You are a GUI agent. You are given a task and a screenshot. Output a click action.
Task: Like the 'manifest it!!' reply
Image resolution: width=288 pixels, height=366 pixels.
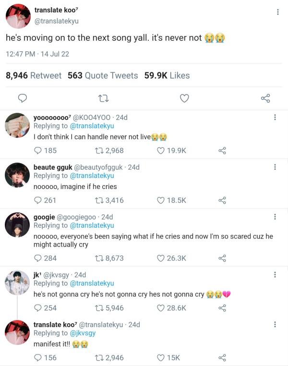(x=161, y=358)
